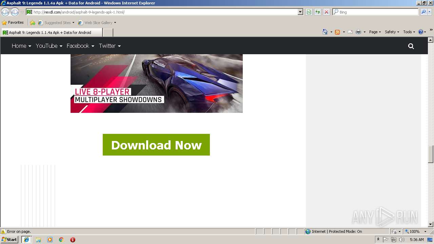Viewport: 434px width, 244px height.
Task: Open the search provider dropdown arrow
Action: (430, 12)
